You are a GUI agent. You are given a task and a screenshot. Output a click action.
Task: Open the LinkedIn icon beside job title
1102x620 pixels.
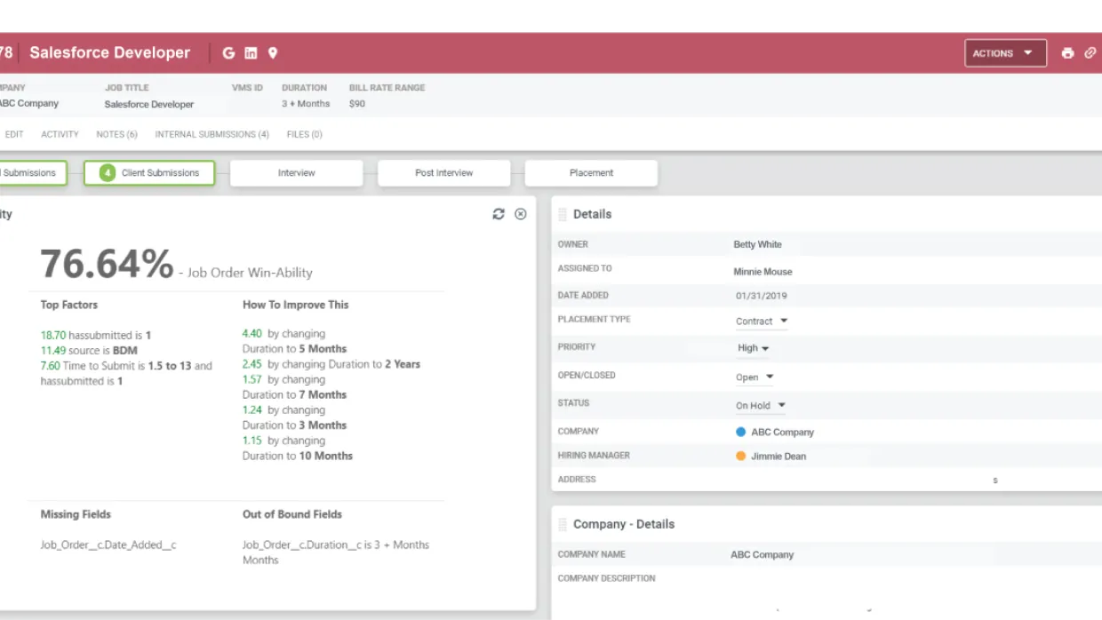tap(251, 53)
